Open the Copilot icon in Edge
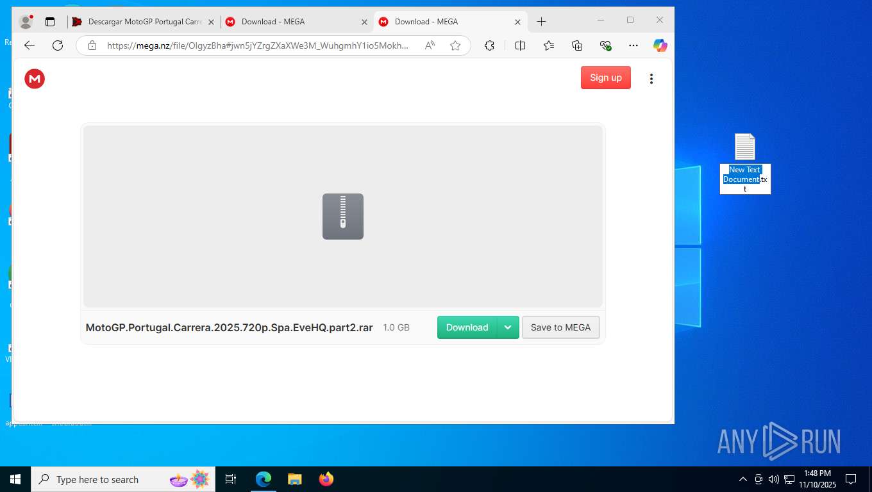This screenshot has width=872, height=492. [x=660, y=45]
